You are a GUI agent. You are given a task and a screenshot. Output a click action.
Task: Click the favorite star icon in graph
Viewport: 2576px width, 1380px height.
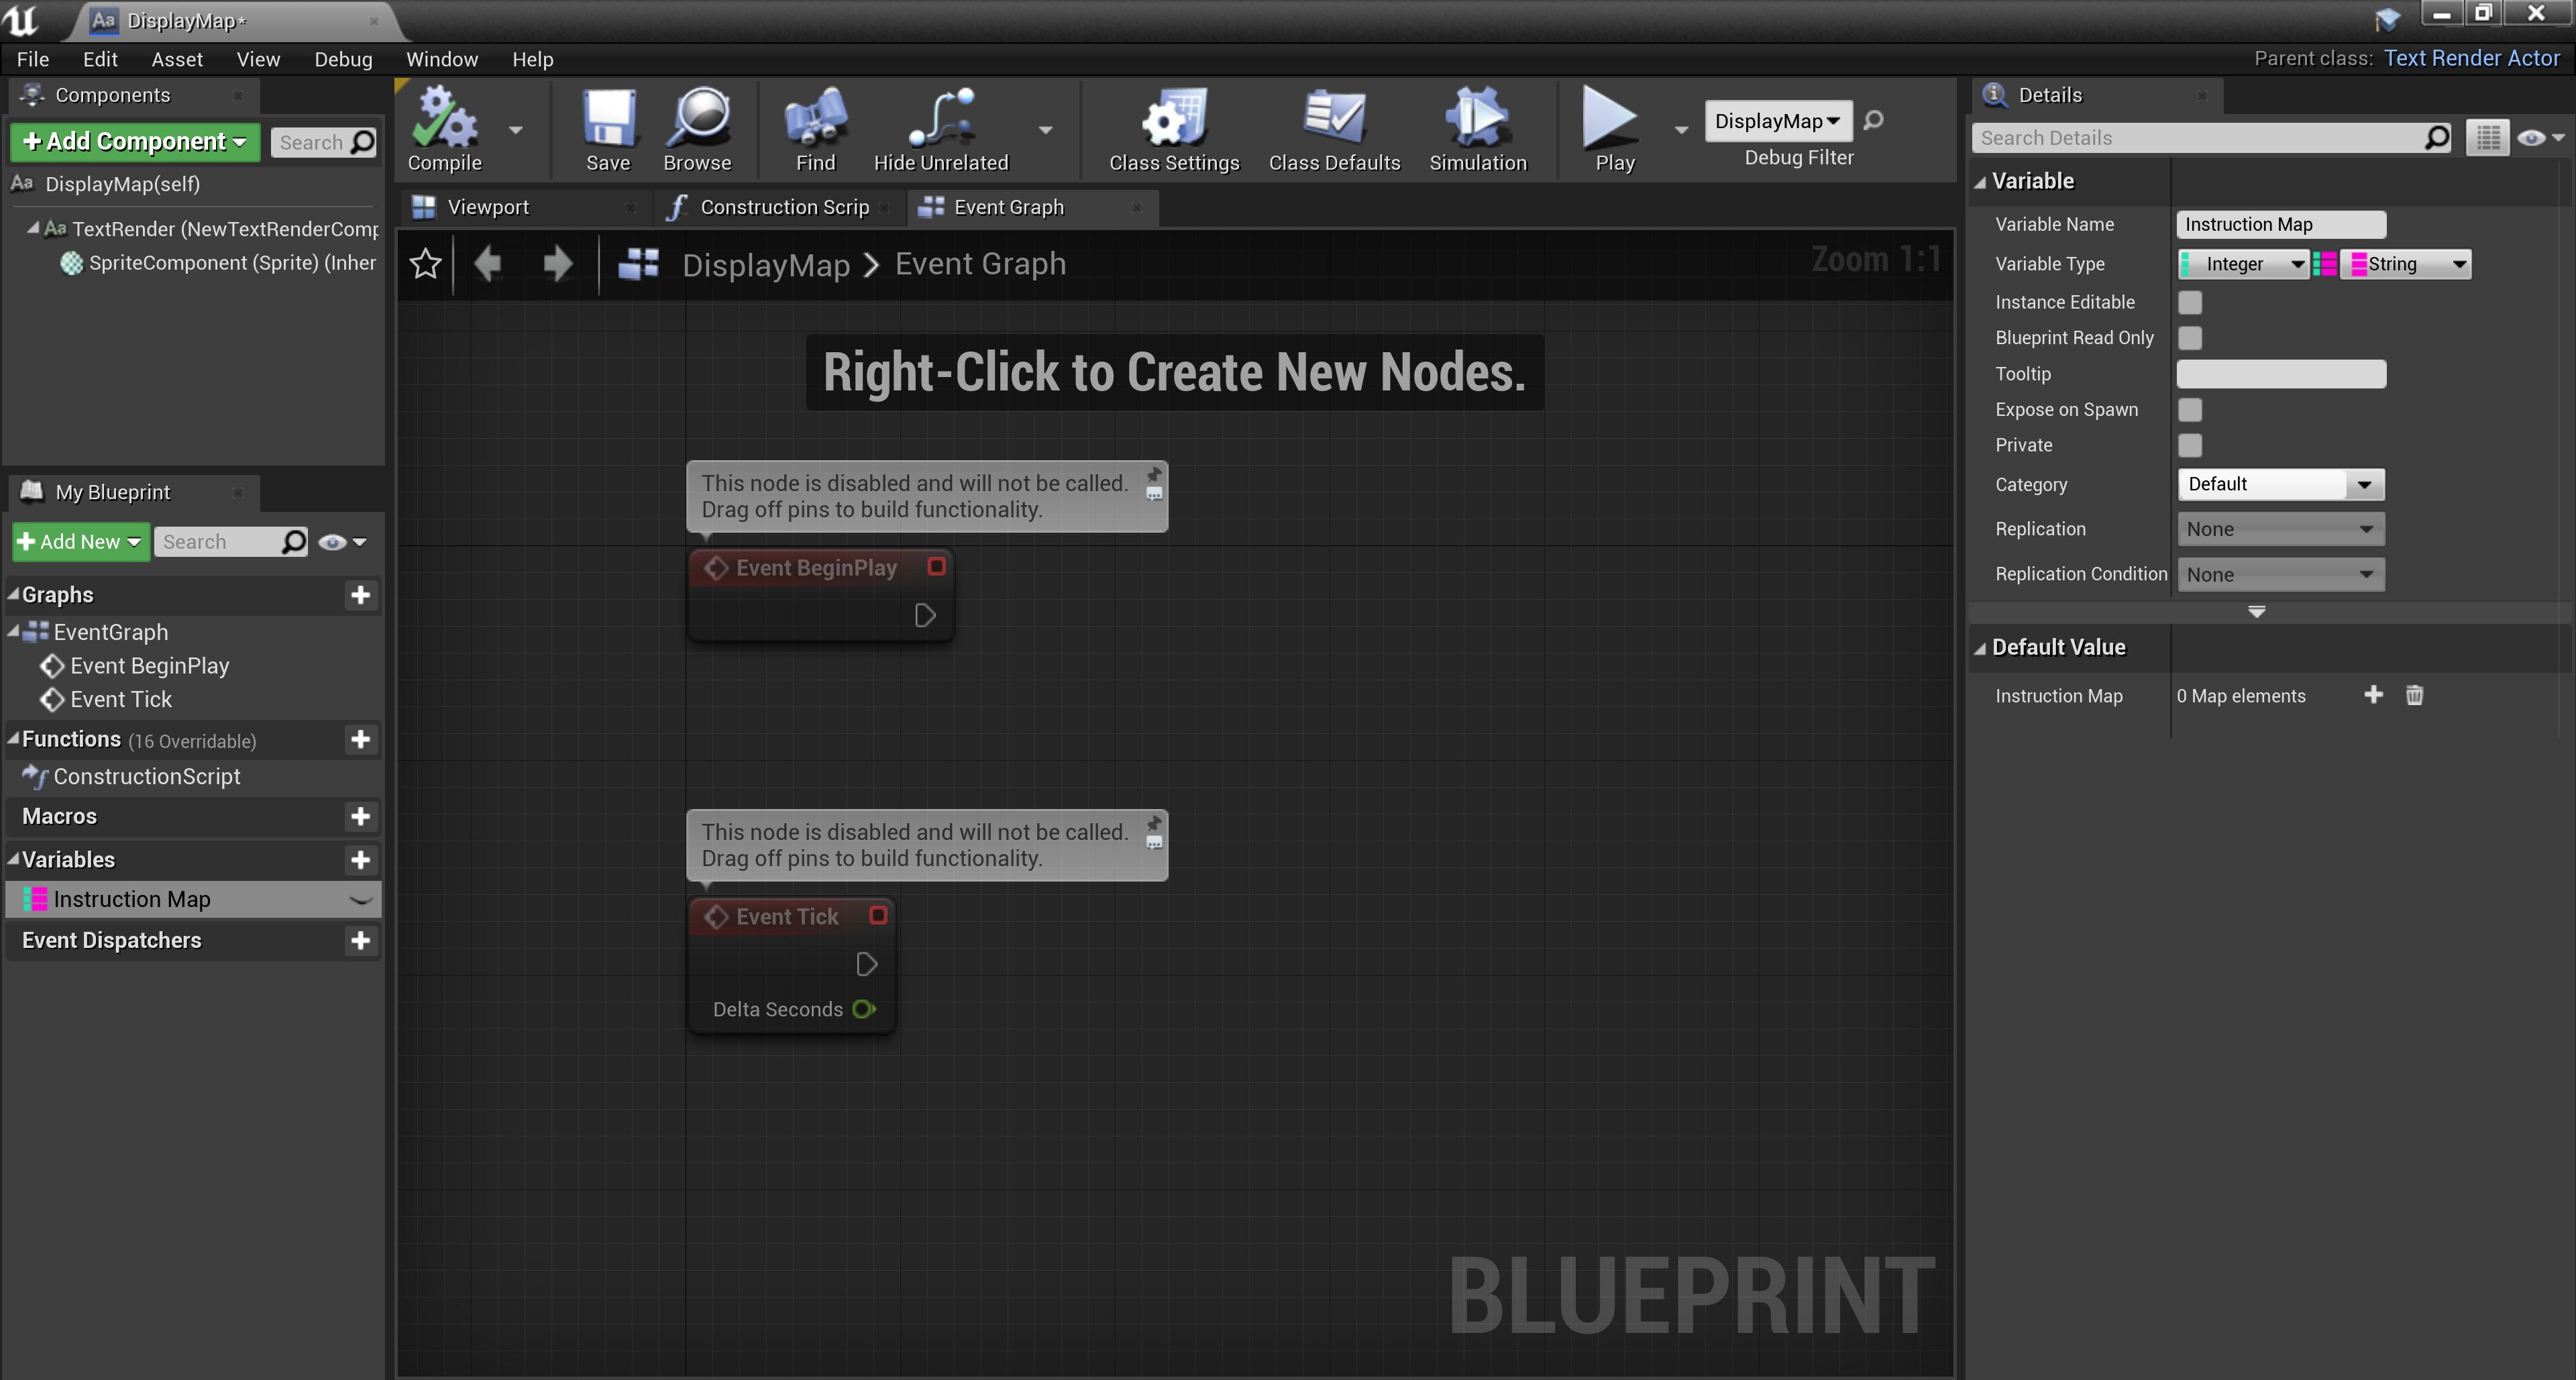425,264
